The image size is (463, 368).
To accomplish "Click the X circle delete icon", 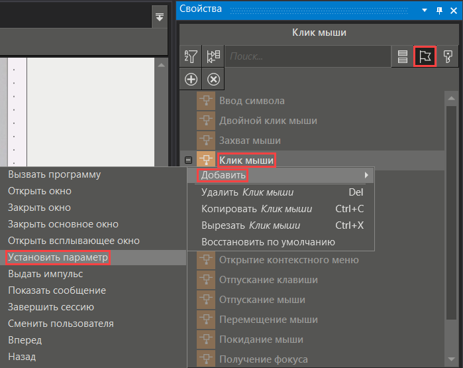I will pos(213,79).
